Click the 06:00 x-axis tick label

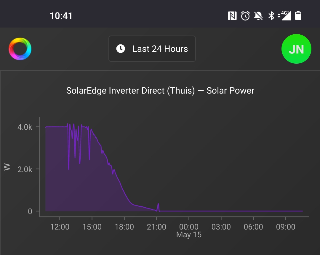tap(253, 227)
